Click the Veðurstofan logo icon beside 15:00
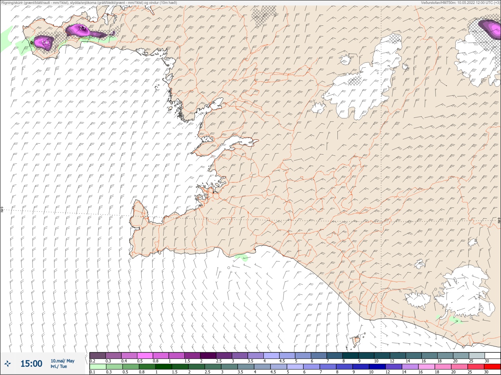Viewport: 501px width, 375px height. point(8,364)
